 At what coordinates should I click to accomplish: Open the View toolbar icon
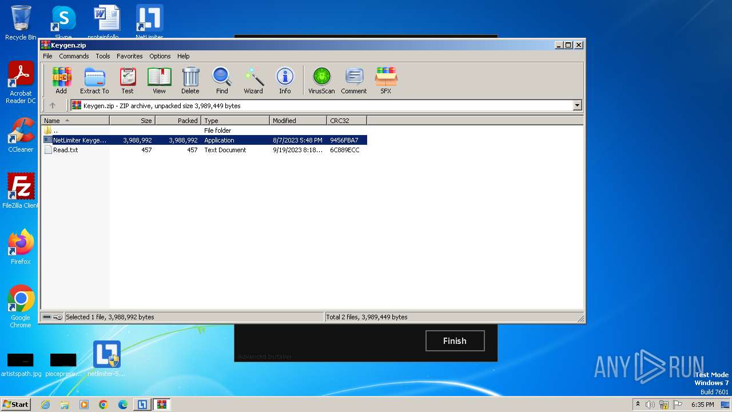click(159, 81)
